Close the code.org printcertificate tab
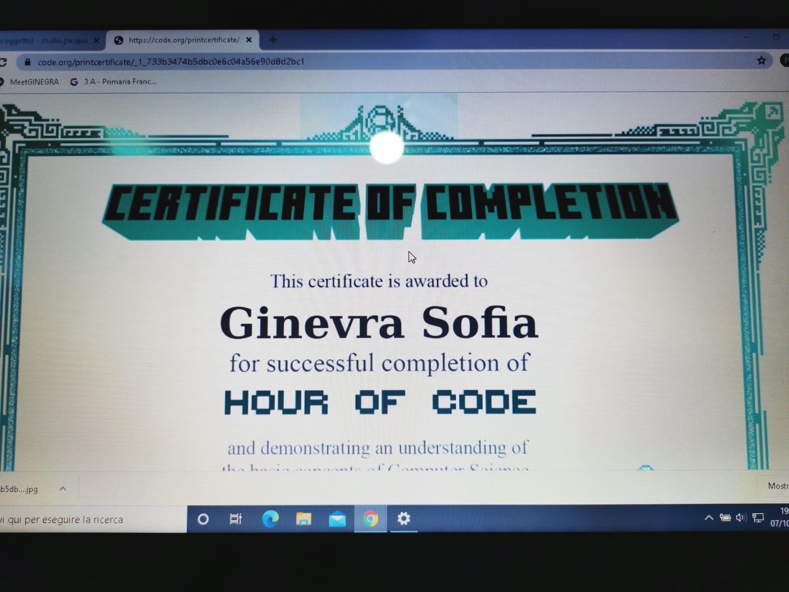 [x=249, y=40]
